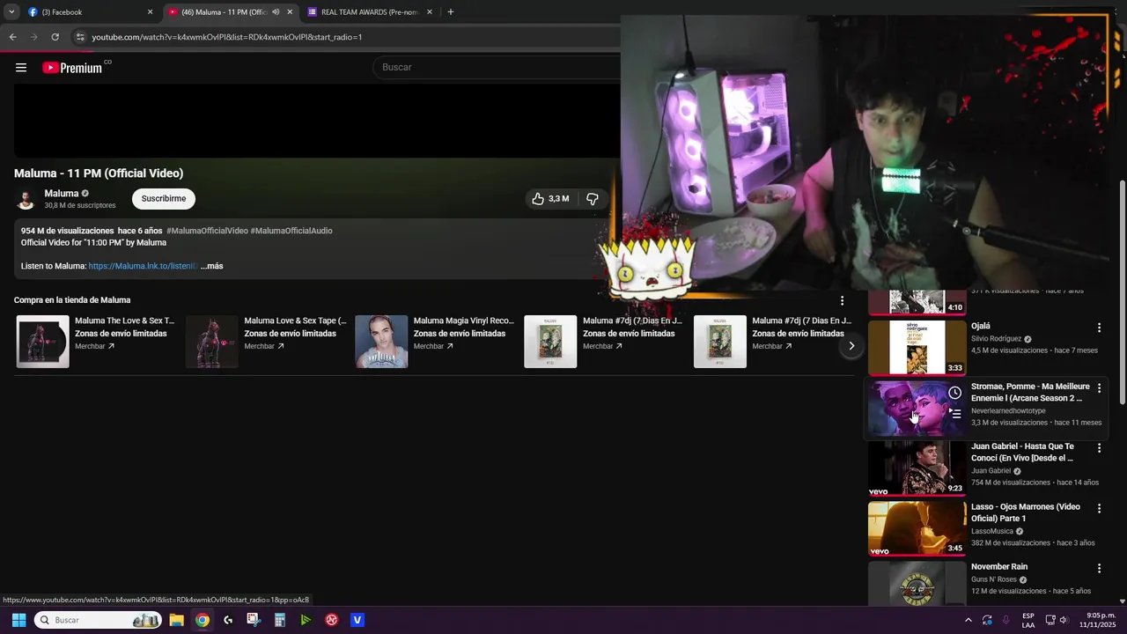Open options menu for Lasso Ojos Marrones

click(x=1099, y=509)
